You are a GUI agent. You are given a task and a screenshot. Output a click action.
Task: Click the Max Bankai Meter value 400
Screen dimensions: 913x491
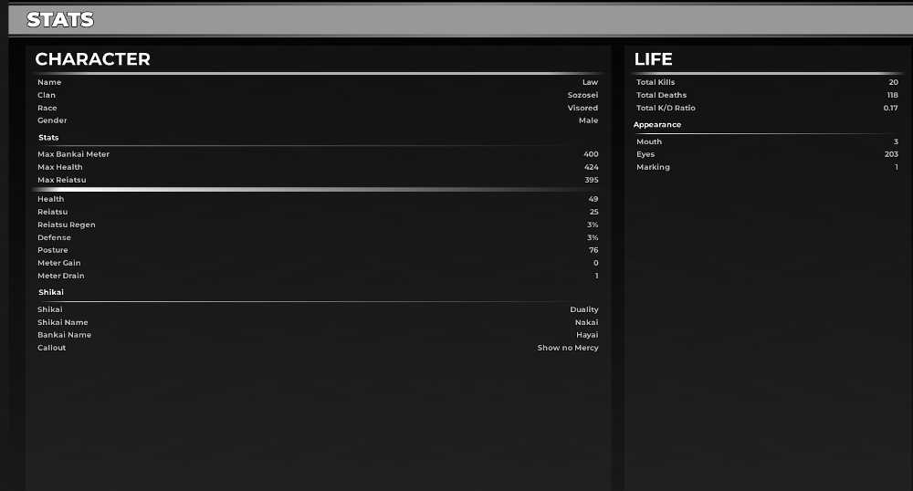coord(591,154)
